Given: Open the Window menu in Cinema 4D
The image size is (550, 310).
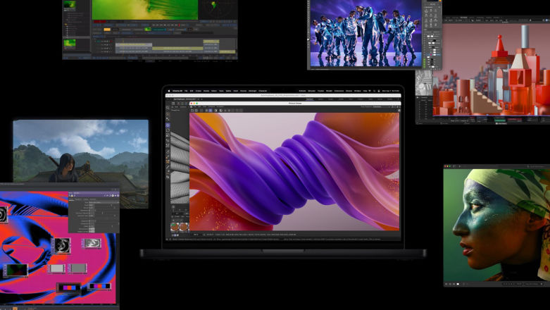Looking at the screenshot, I should pyautogui.click(x=358, y=91).
